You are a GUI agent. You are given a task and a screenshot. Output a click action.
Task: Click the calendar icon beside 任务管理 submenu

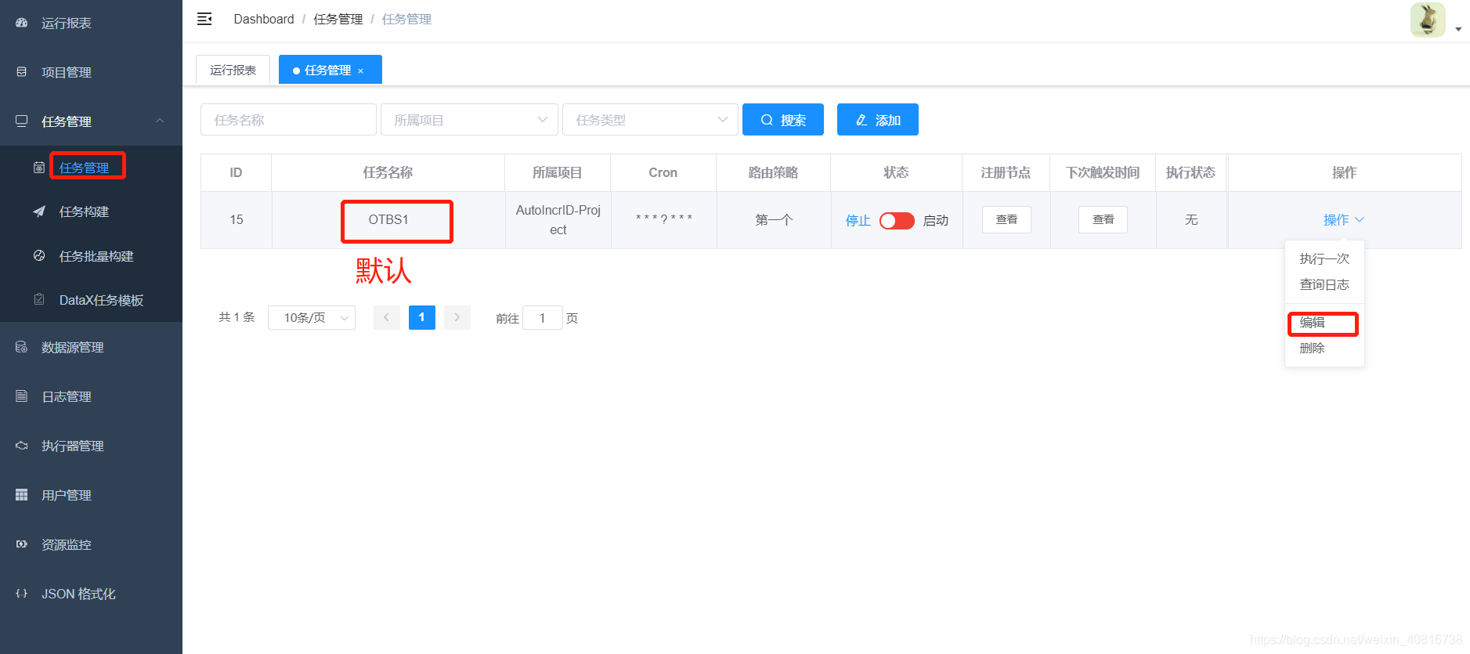pyautogui.click(x=39, y=167)
